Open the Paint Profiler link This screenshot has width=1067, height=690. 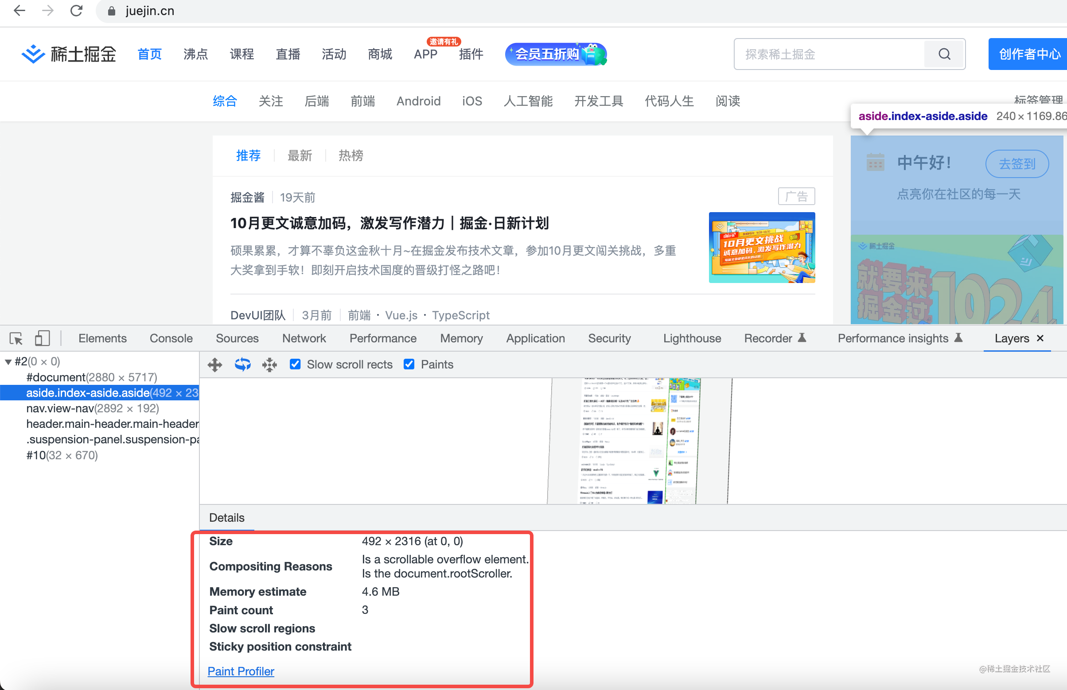click(241, 671)
